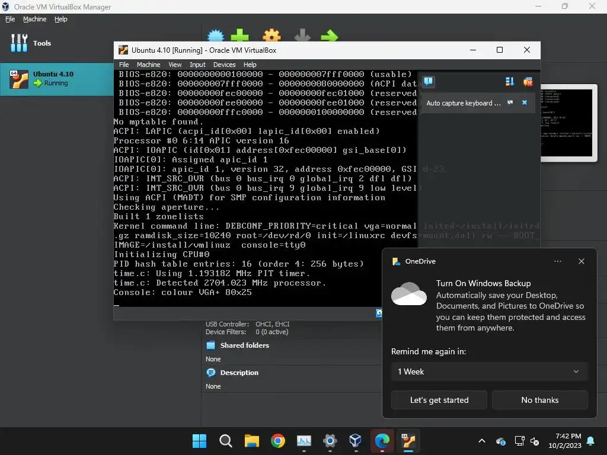Open the performance monitor taskbar app
Image resolution: width=607 pixels, height=455 pixels.
[x=304, y=441]
